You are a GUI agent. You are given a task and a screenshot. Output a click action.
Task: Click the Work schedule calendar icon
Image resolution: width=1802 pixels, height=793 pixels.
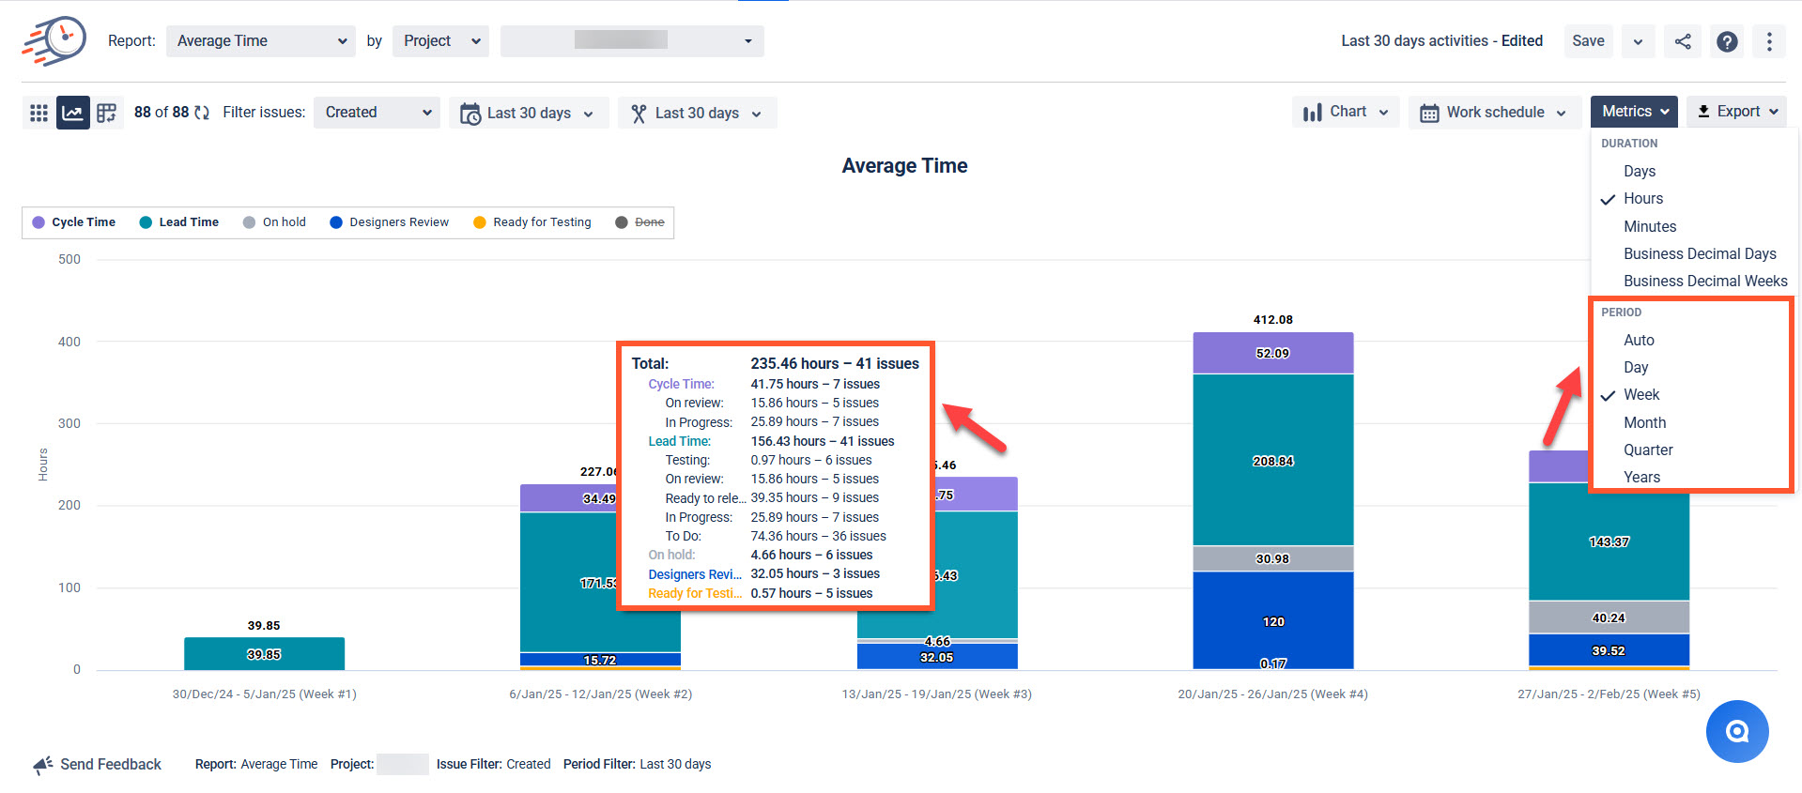pos(1429,113)
